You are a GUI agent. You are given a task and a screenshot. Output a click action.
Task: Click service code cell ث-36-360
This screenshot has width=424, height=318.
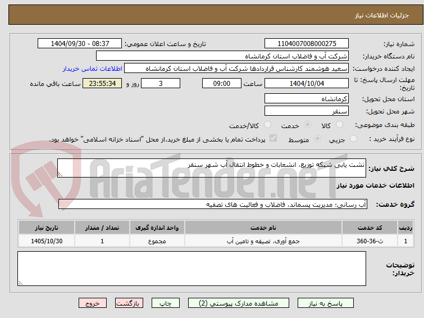click(370, 241)
